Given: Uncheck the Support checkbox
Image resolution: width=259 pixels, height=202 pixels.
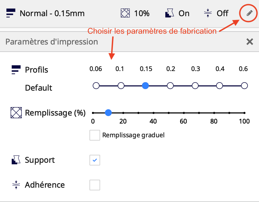Looking at the screenshot, I should 95,160.
